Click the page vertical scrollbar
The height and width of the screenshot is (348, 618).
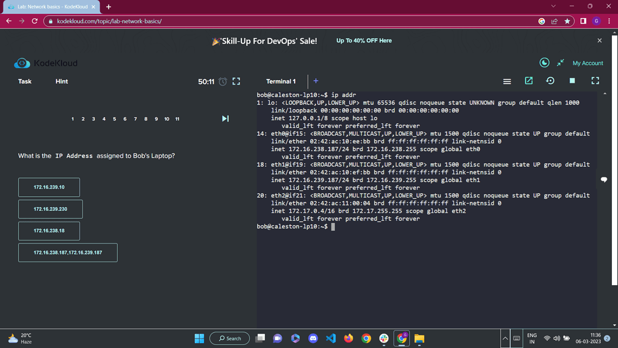(614, 159)
